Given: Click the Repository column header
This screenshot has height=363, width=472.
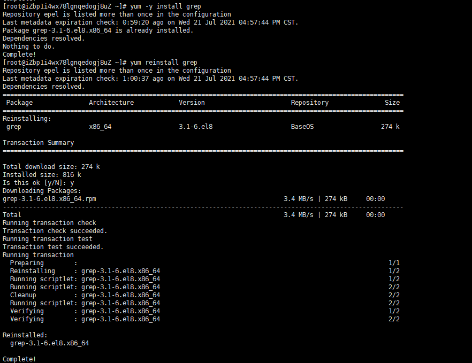Looking at the screenshot, I should [309, 103].
